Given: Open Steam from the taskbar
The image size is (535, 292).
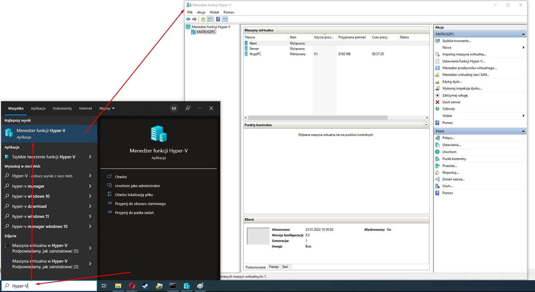Looking at the screenshot, I should point(145,286).
